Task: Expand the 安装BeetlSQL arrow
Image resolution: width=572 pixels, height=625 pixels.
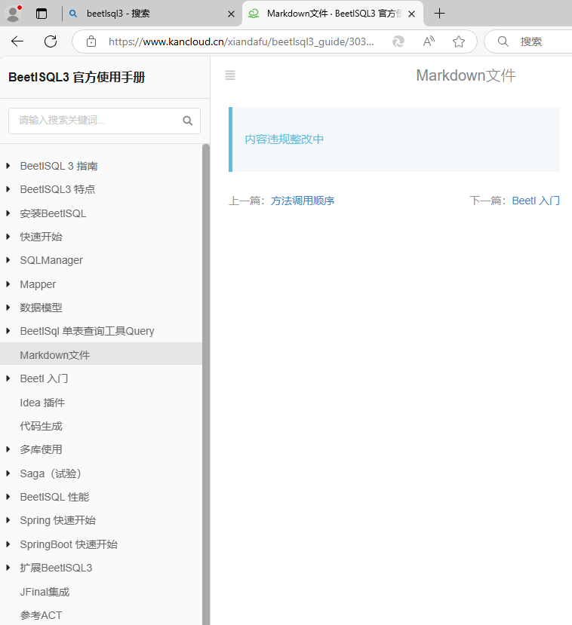Action: (x=8, y=213)
